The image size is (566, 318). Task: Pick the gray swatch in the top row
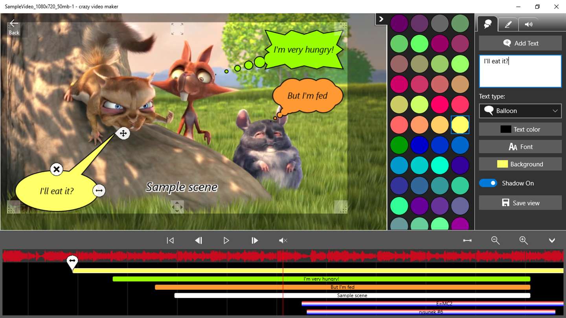coord(440,23)
